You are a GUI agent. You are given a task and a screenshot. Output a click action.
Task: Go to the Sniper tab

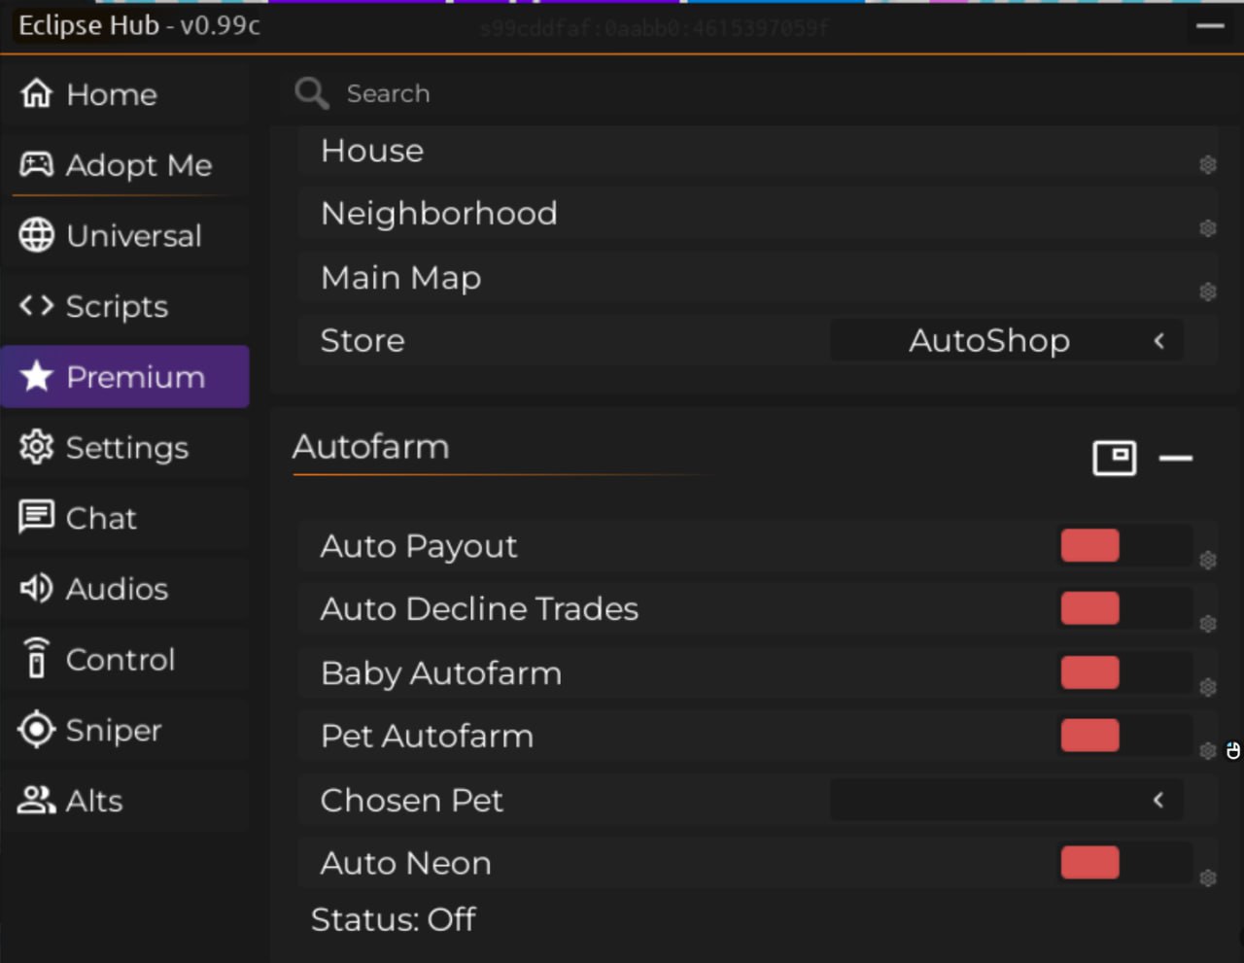point(125,730)
